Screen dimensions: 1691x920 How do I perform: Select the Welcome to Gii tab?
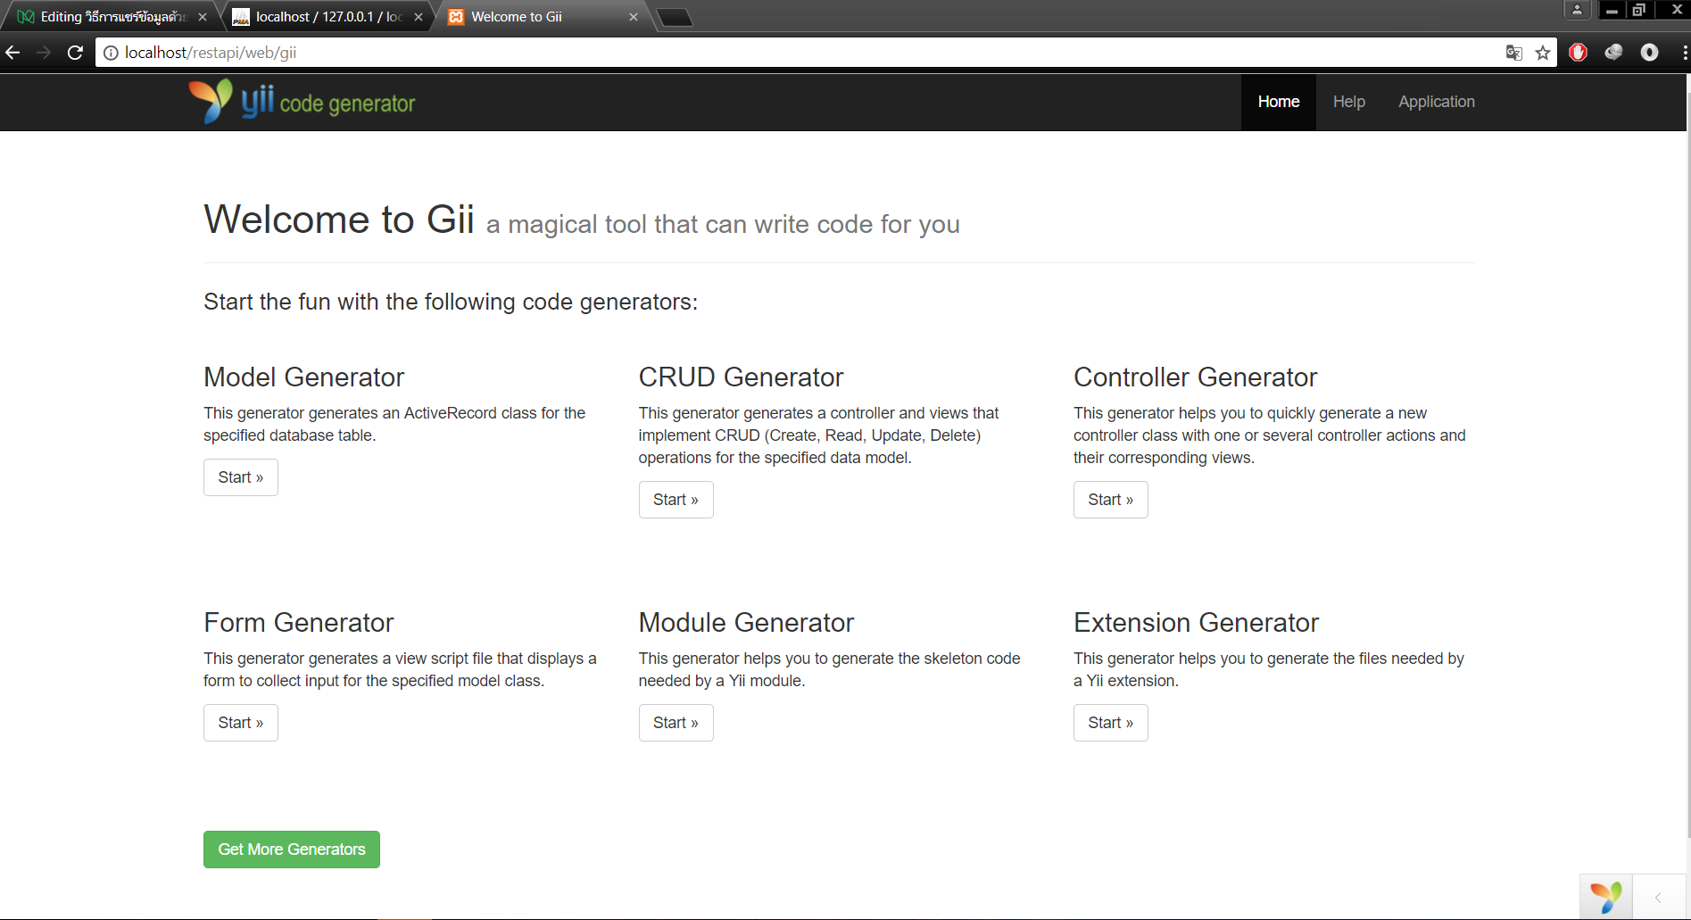543,17
